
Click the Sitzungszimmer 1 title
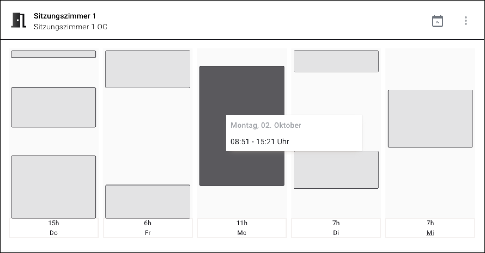(x=65, y=16)
